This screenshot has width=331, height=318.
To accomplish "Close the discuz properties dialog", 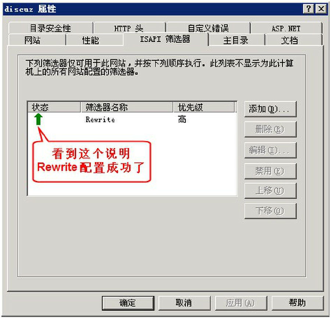I will coord(321,9).
